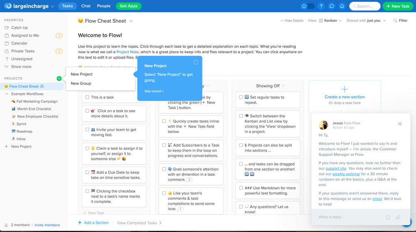Click the Inbox project icon
Viewport: 416px width, 232px height.
click(x=13, y=139)
